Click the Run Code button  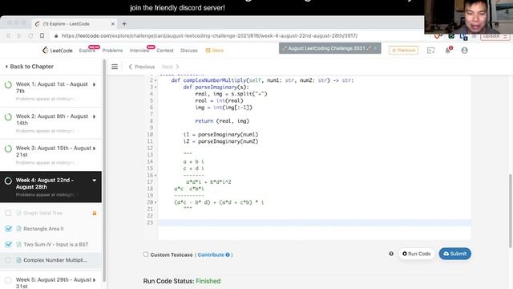pyautogui.click(x=417, y=254)
